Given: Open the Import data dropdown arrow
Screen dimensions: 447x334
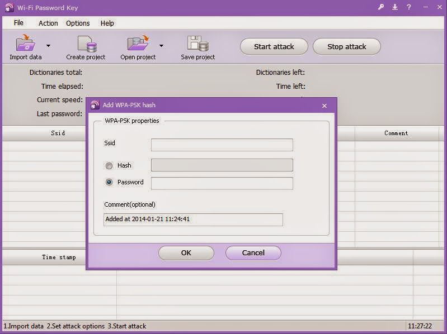Looking at the screenshot, I should point(49,46).
